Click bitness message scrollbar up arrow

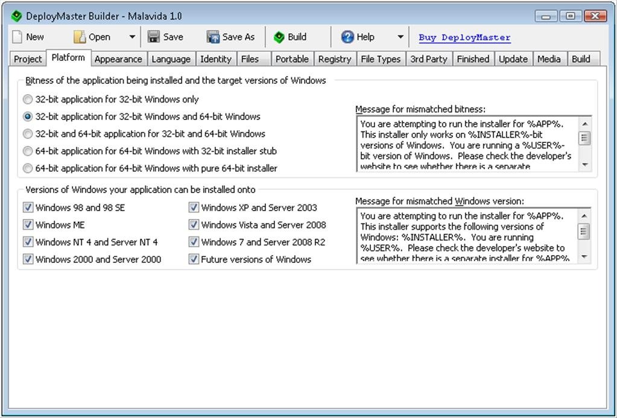coord(585,124)
